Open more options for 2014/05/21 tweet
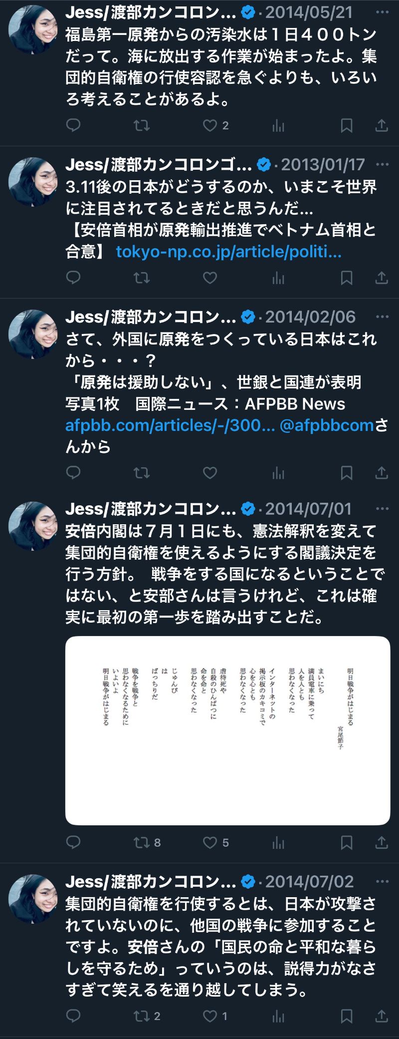This screenshot has height=1039, width=399. (382, 12)
